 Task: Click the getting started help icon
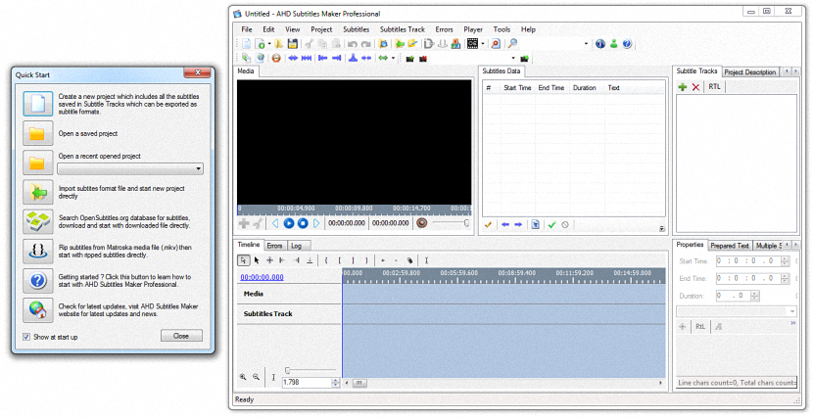coord(38,281)
